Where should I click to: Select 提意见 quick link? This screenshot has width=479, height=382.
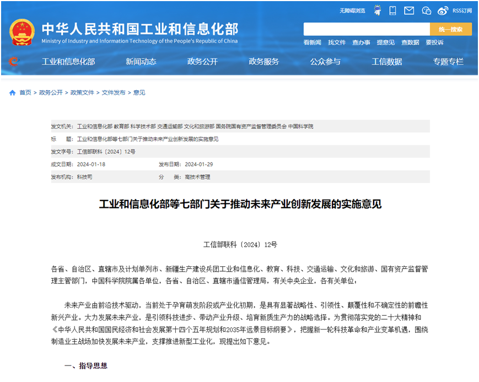coord(385,42)
